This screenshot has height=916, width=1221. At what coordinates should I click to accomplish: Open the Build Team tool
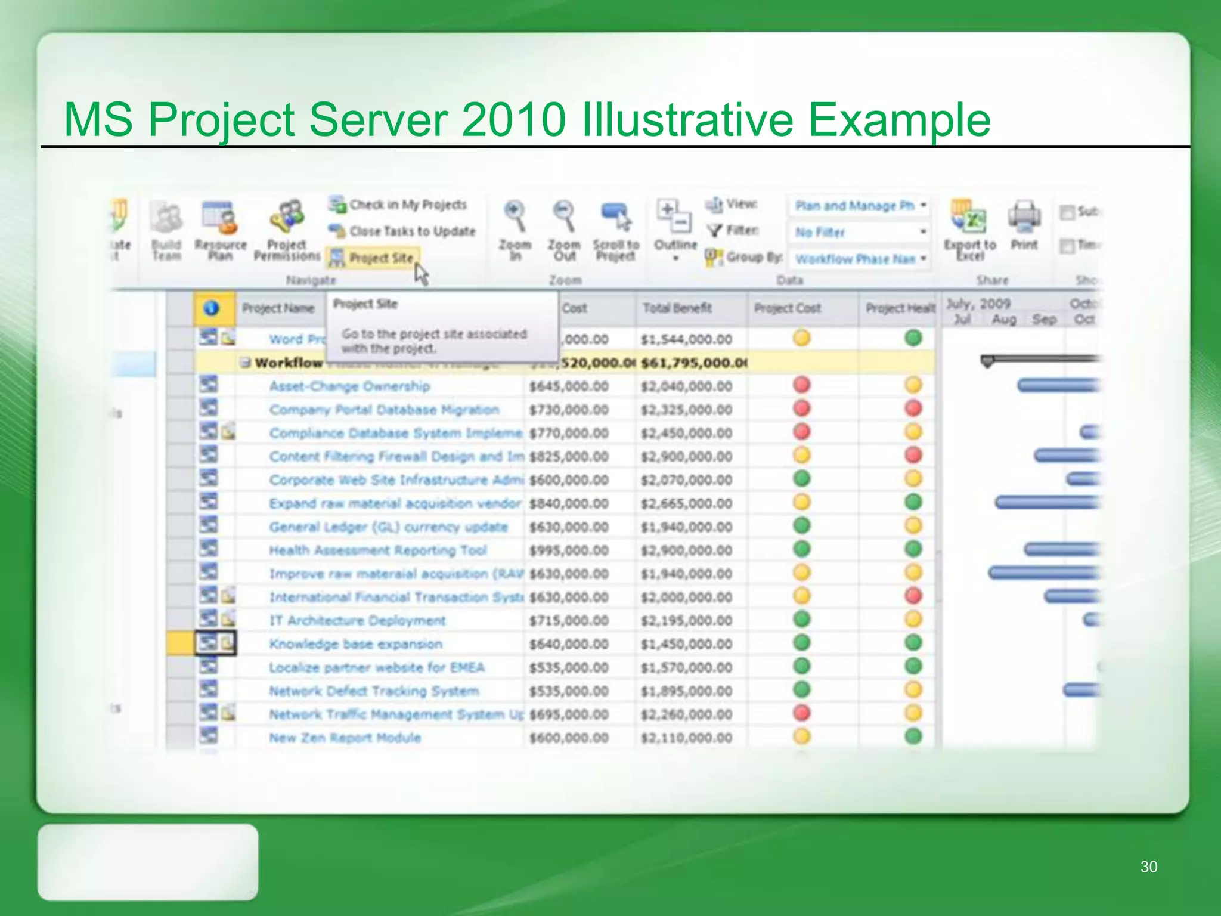click(x=166, y=231)
